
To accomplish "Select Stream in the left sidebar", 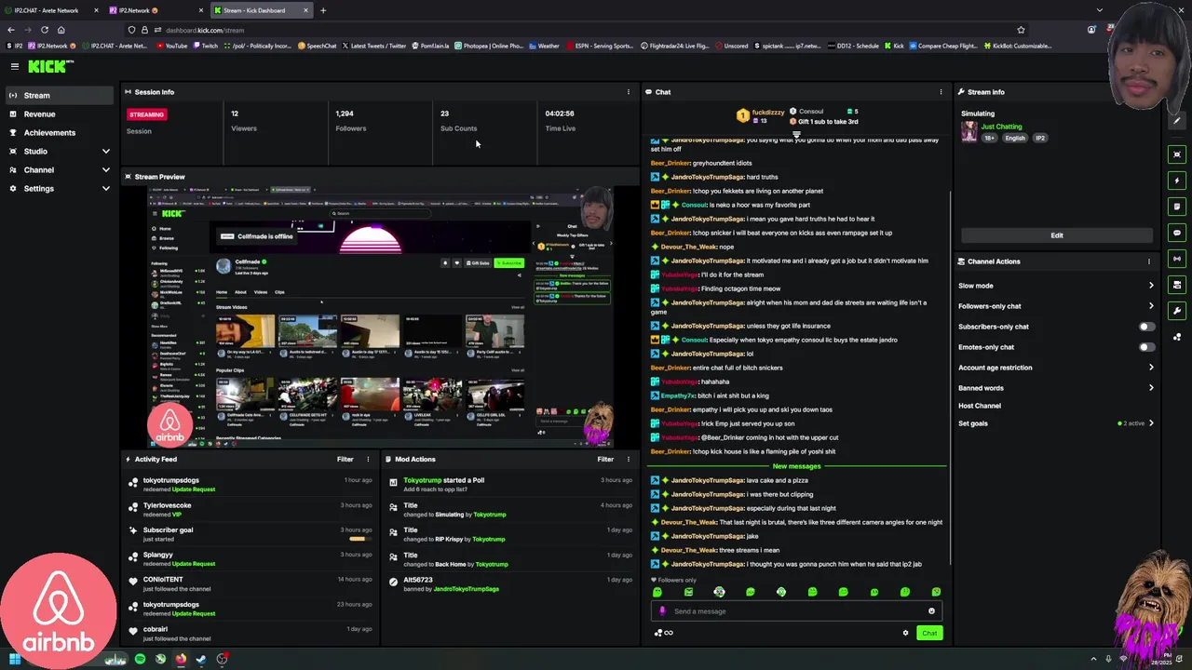I will [60, 95].
